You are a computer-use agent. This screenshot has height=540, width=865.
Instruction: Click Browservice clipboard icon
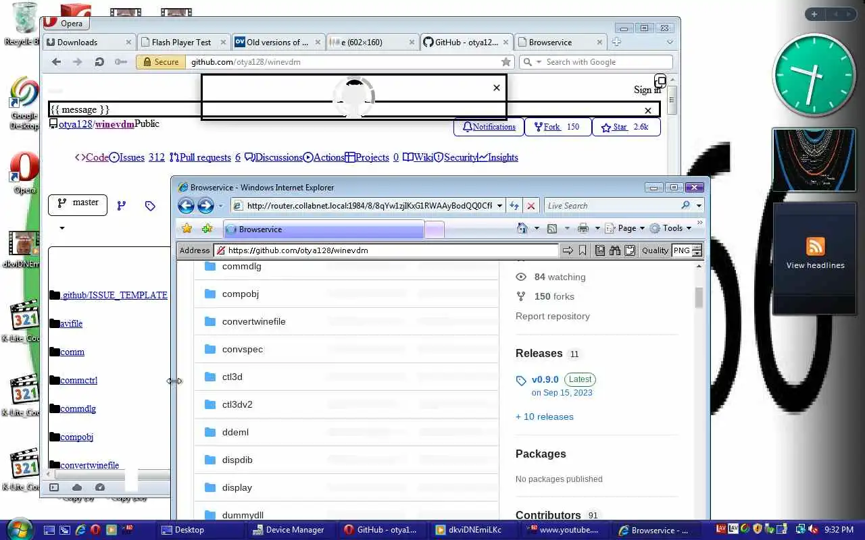[630, 250]
